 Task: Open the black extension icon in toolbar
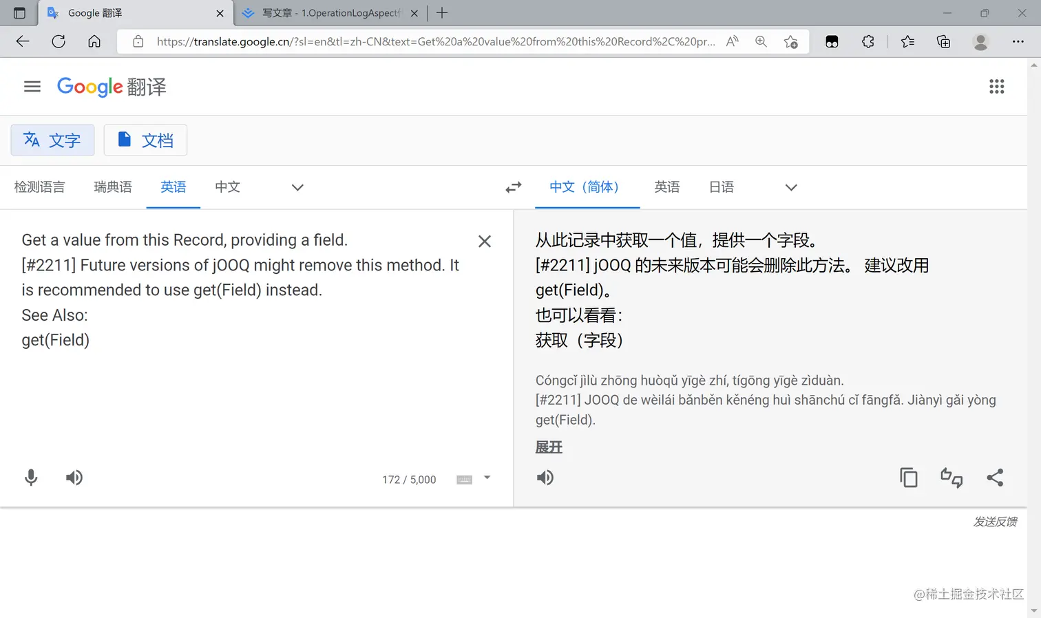[832, 41]
